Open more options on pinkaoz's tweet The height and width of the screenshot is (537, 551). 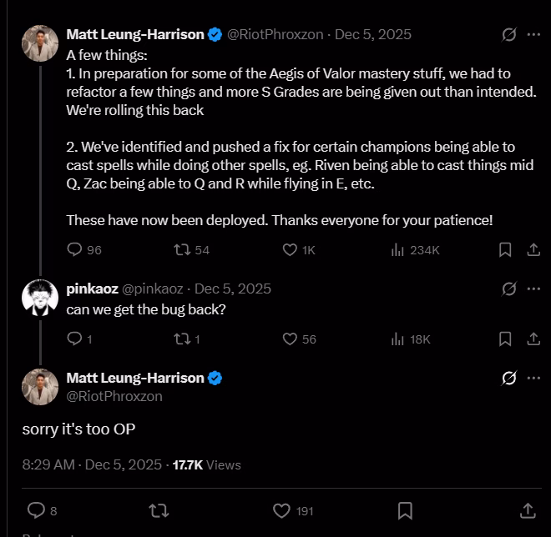(x=533, y=289)
